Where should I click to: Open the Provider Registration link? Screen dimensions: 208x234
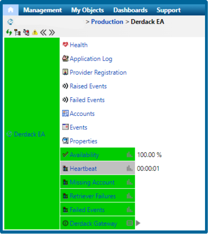[98, 72]
